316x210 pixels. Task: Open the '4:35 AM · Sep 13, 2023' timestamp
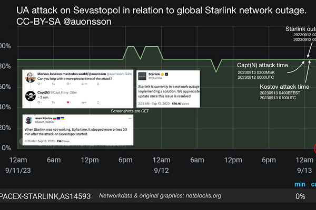pyautogui.click(x=39, y=141)
